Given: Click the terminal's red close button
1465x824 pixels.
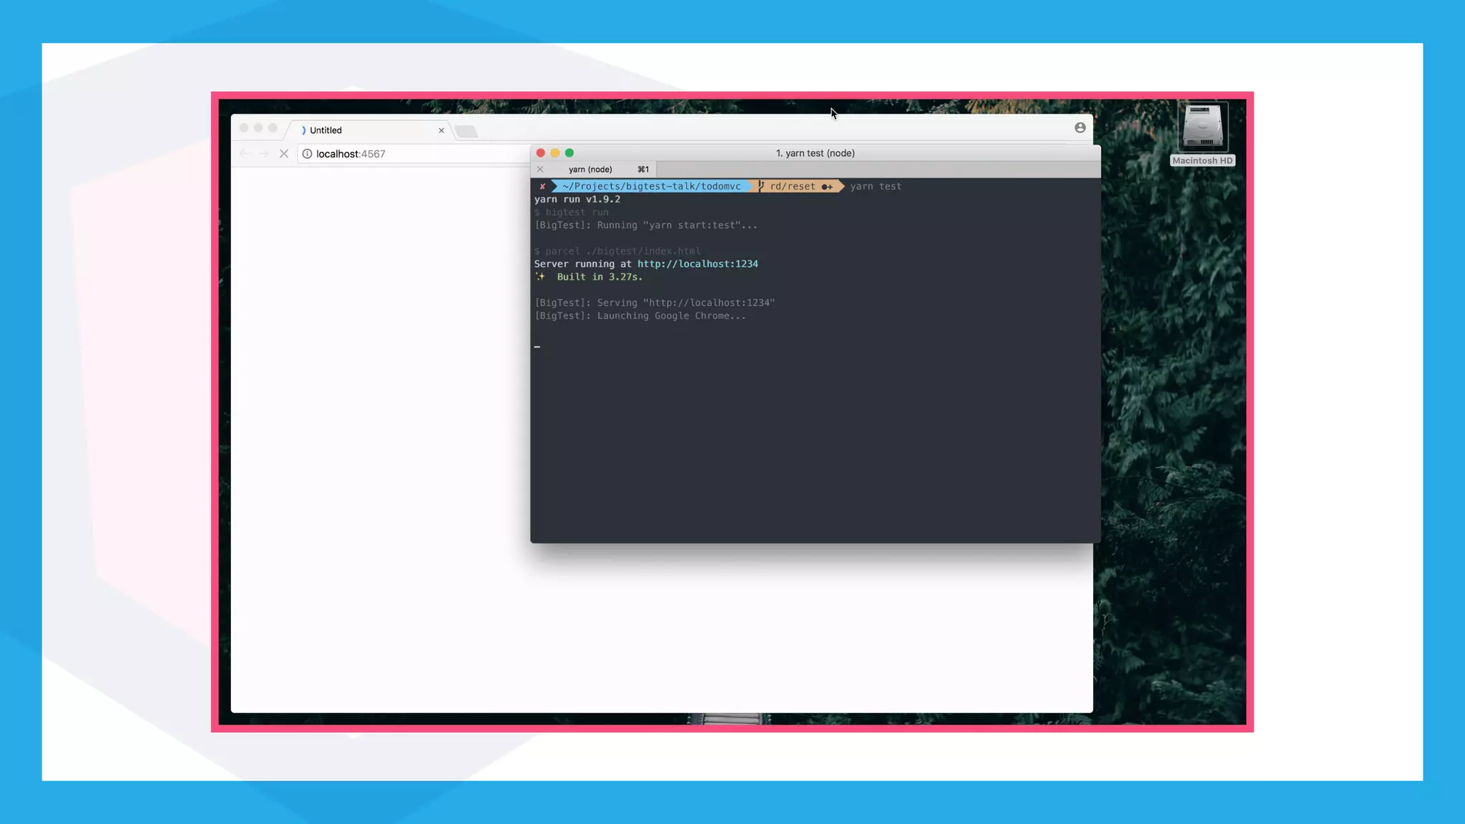Looking at the screenshot, I should (x=541, y=153).
